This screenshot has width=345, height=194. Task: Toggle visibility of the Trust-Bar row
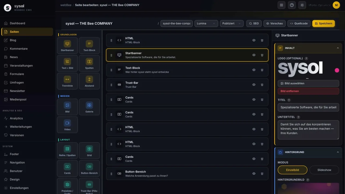(254, 85)
